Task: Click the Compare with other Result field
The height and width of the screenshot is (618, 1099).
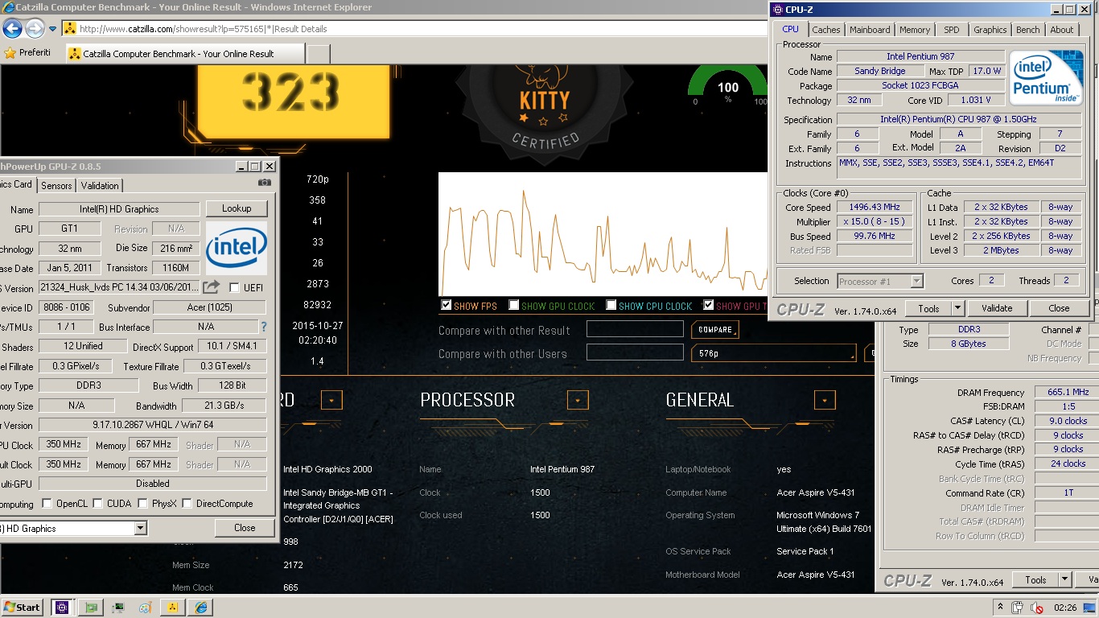Action: pos(635,329)
